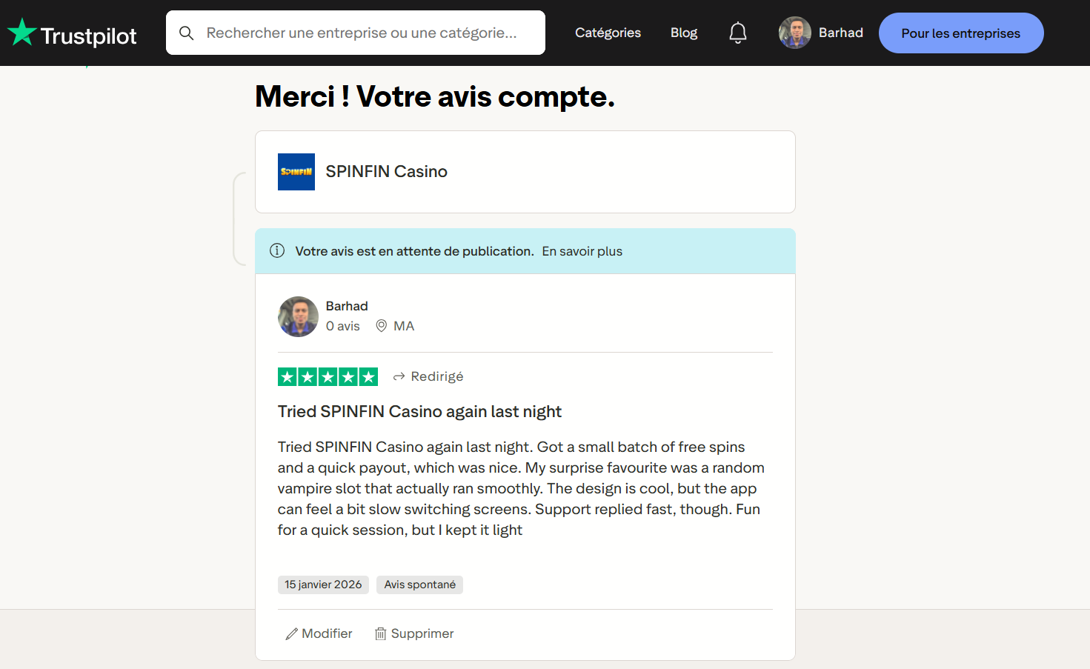Viewport: 1090px width, 669px height.
Task: Open the Catégories menu
Action: tap(608, 33)
